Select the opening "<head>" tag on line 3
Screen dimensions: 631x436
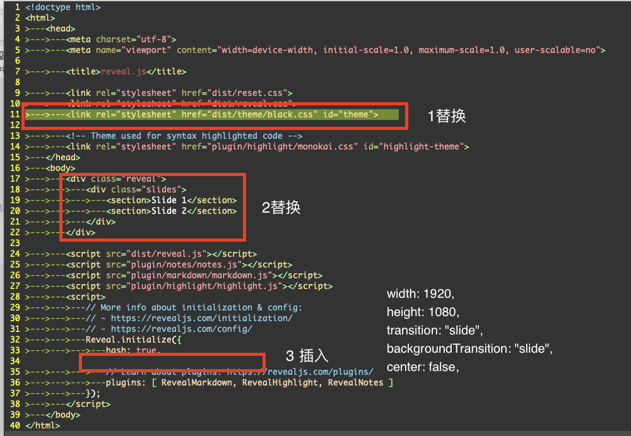pos(61,28)
